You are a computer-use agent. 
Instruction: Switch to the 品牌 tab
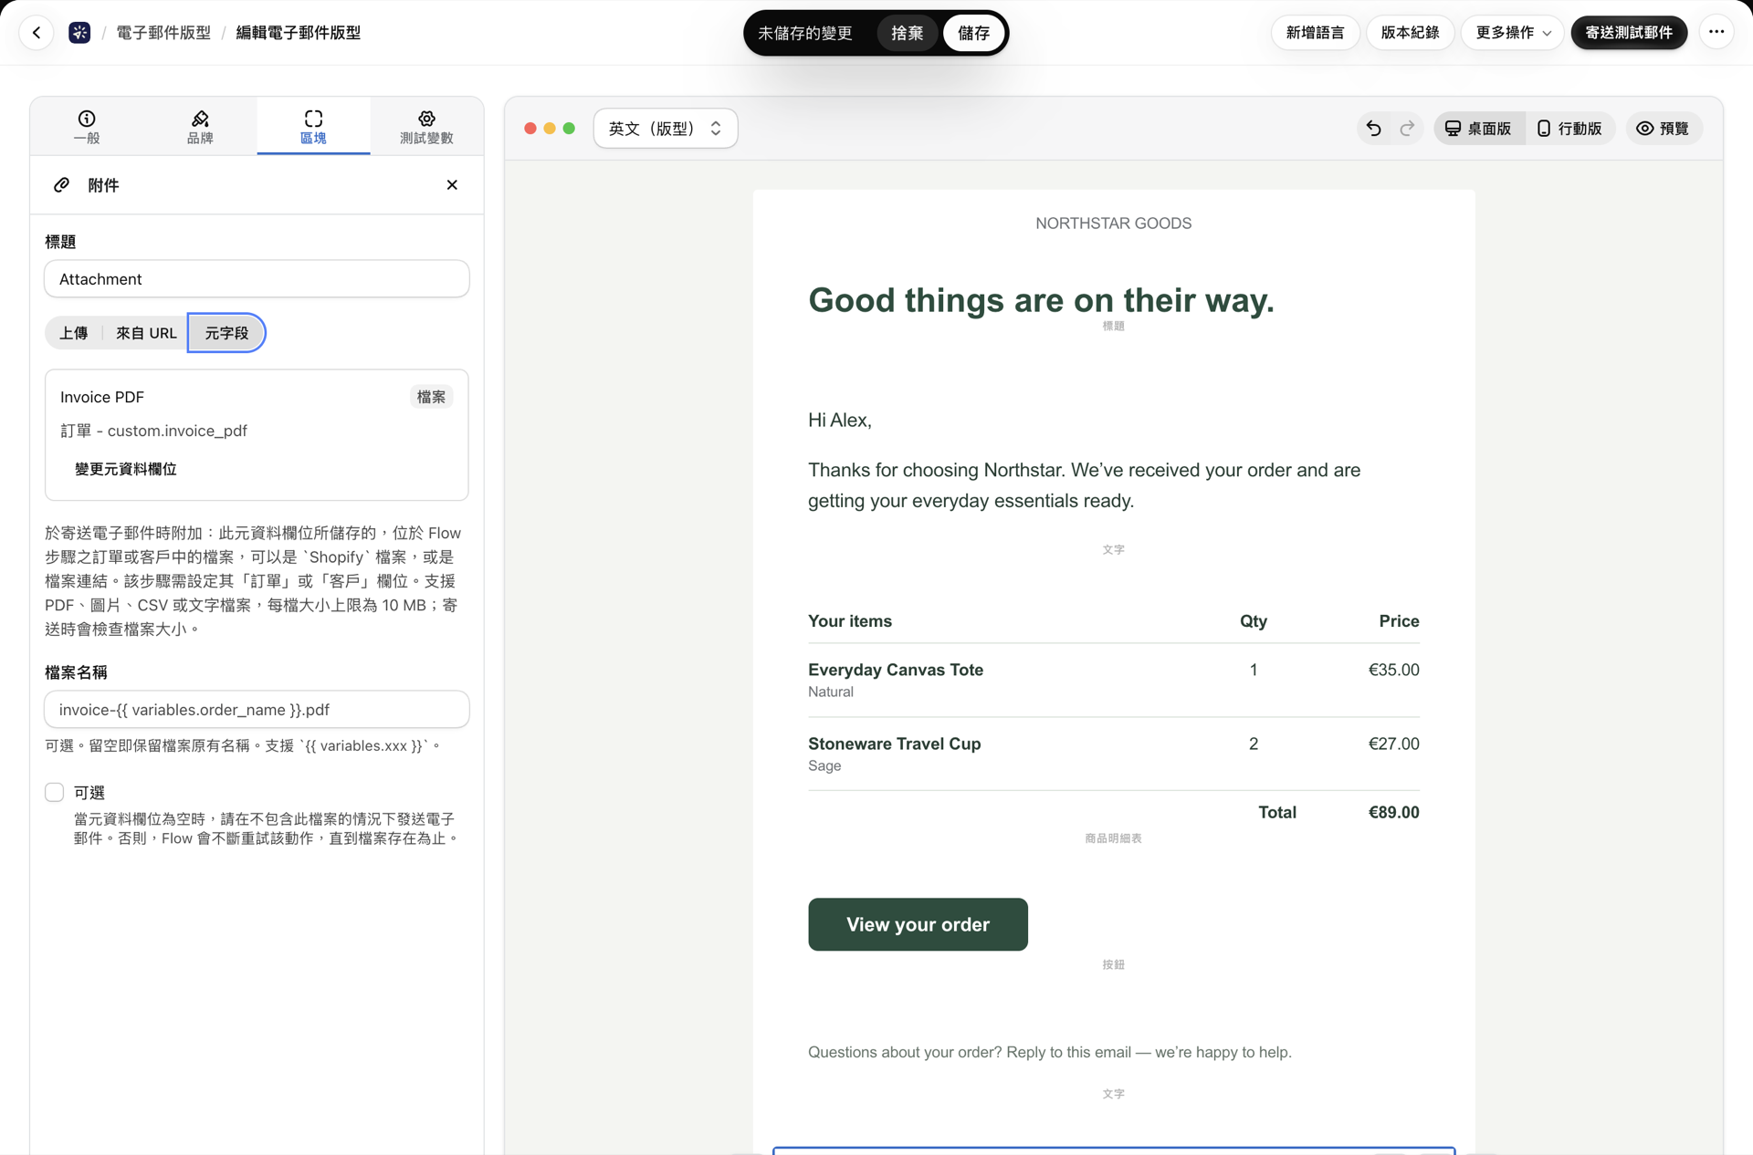pyautogui.click(x=200, y=127)
